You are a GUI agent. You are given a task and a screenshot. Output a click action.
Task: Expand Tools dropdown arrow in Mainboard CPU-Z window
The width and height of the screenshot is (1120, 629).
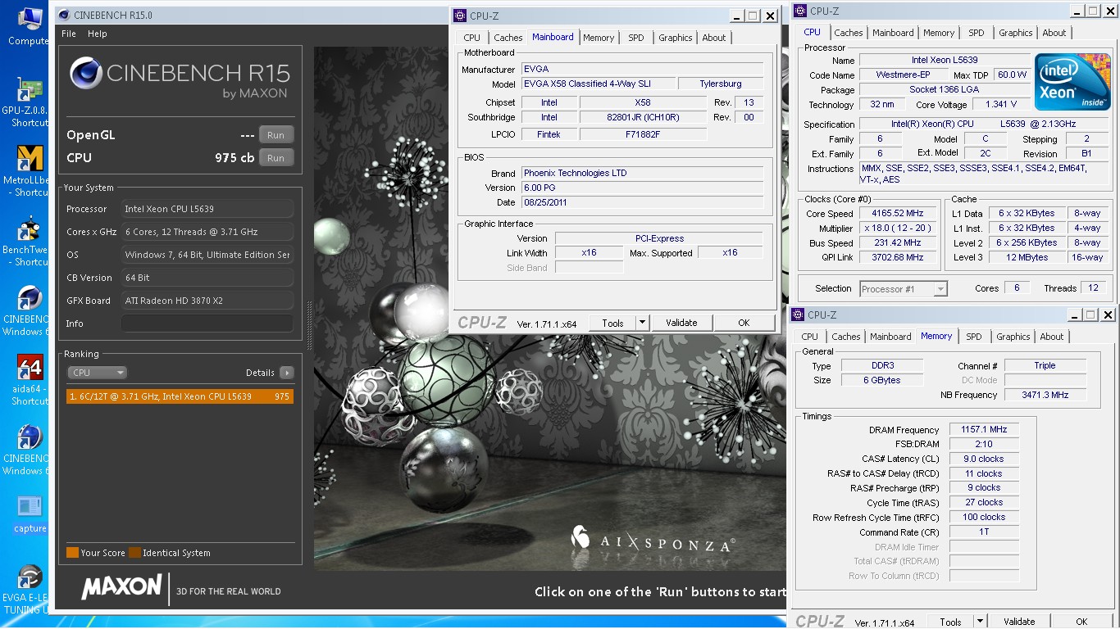[643, 323]
